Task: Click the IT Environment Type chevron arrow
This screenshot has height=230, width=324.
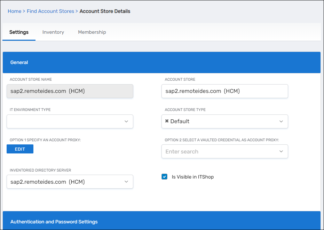Action: 126,121
